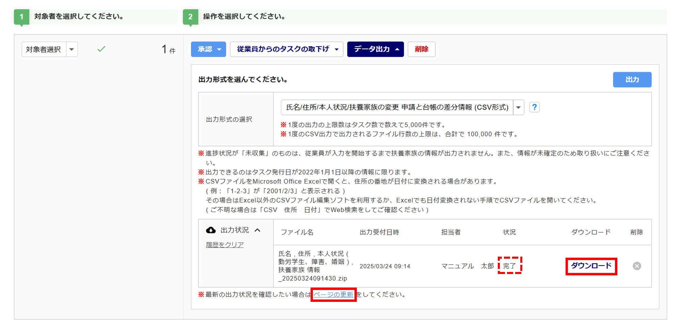Follow the ページの更新 link
This screenshot has width=681, height=326.
[x=333, y=294]
